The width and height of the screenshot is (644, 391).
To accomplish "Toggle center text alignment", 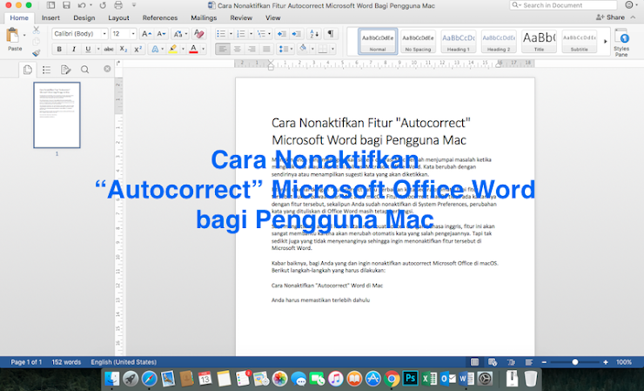I will [237, 49].
